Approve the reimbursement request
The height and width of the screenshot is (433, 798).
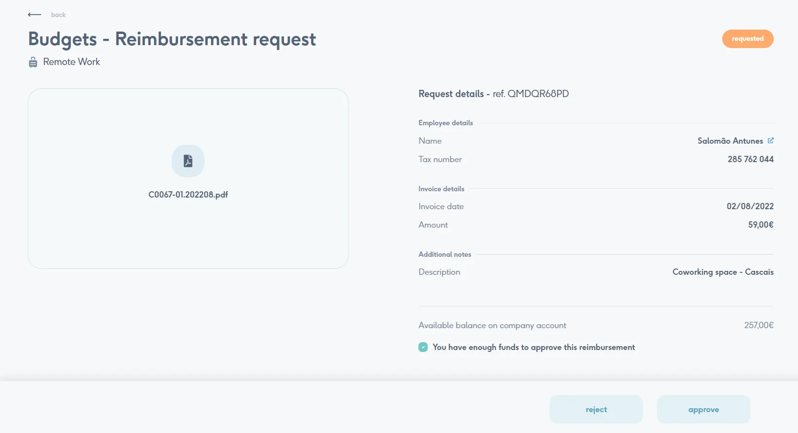703,409
